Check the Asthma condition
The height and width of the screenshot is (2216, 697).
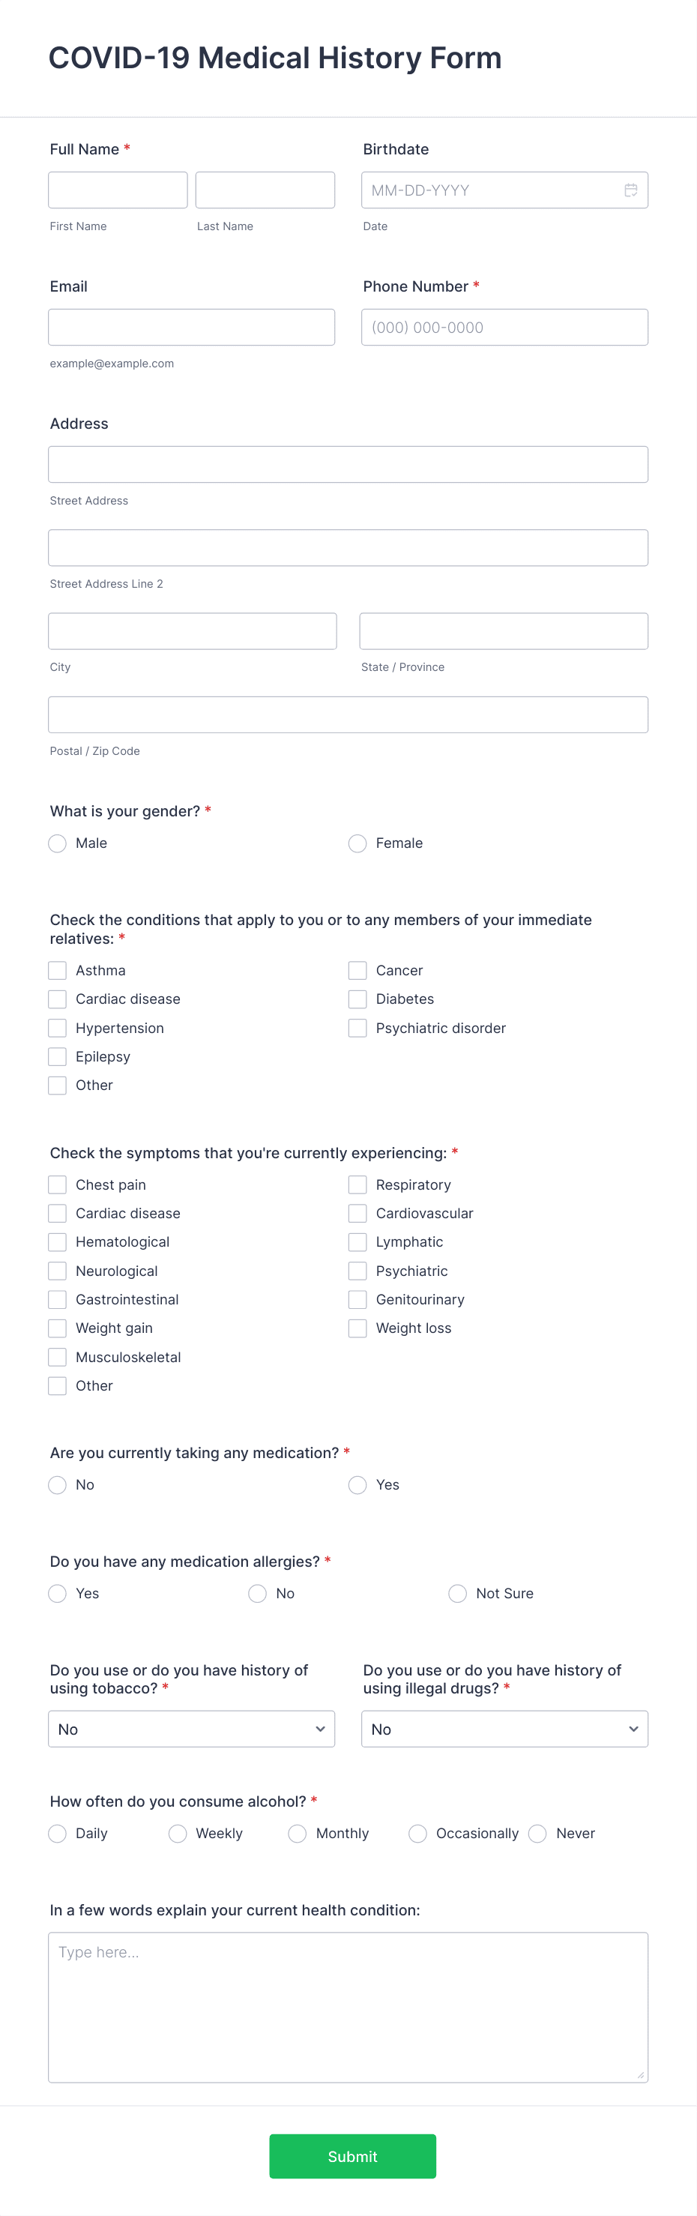(x=57, y=969)
